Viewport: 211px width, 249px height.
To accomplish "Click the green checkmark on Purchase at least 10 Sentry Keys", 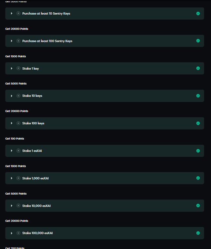I will pyautogui.click(x=198, y=14).
